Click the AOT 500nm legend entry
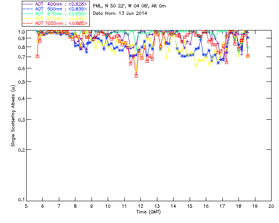The height and width of the screenshot is (223, 279). (x=55, y=9)
